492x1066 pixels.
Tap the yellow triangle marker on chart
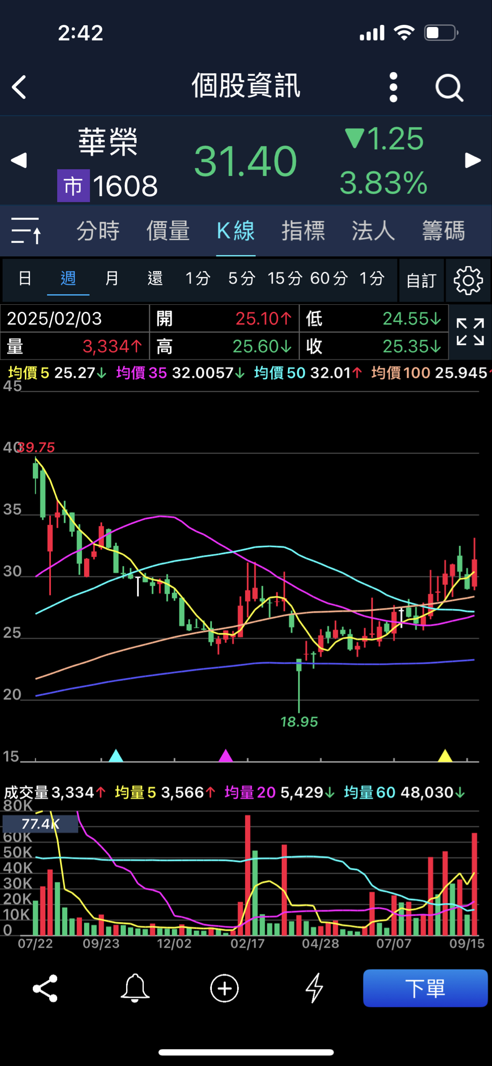[445, 755]
